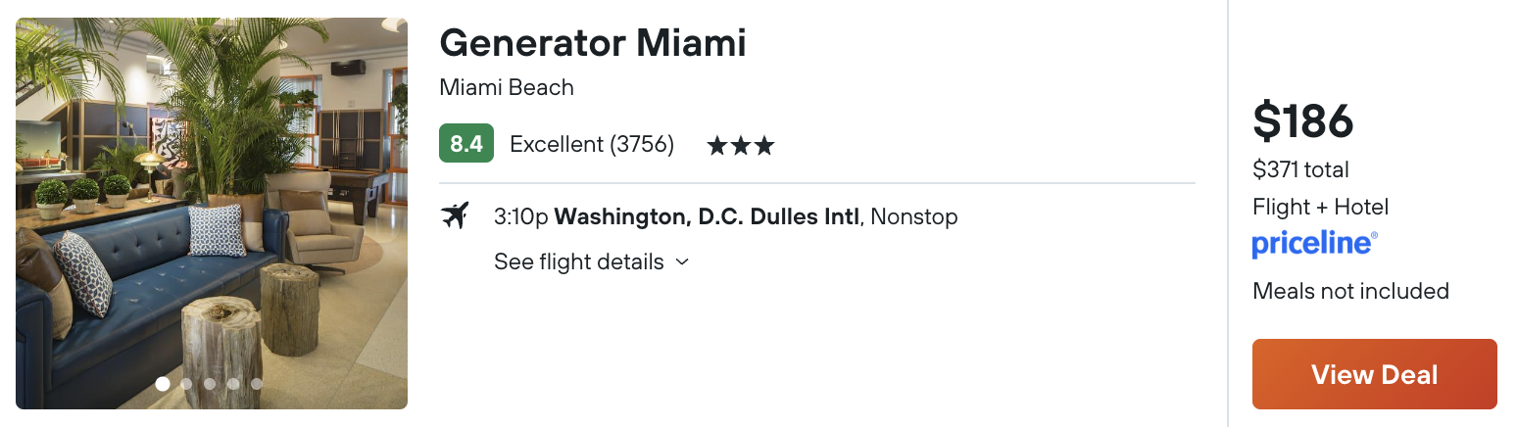The height and width of the screenshot is (427, 1517).
Task: Click the Flight + Hotel label
Action: [x=1321, y=207]
